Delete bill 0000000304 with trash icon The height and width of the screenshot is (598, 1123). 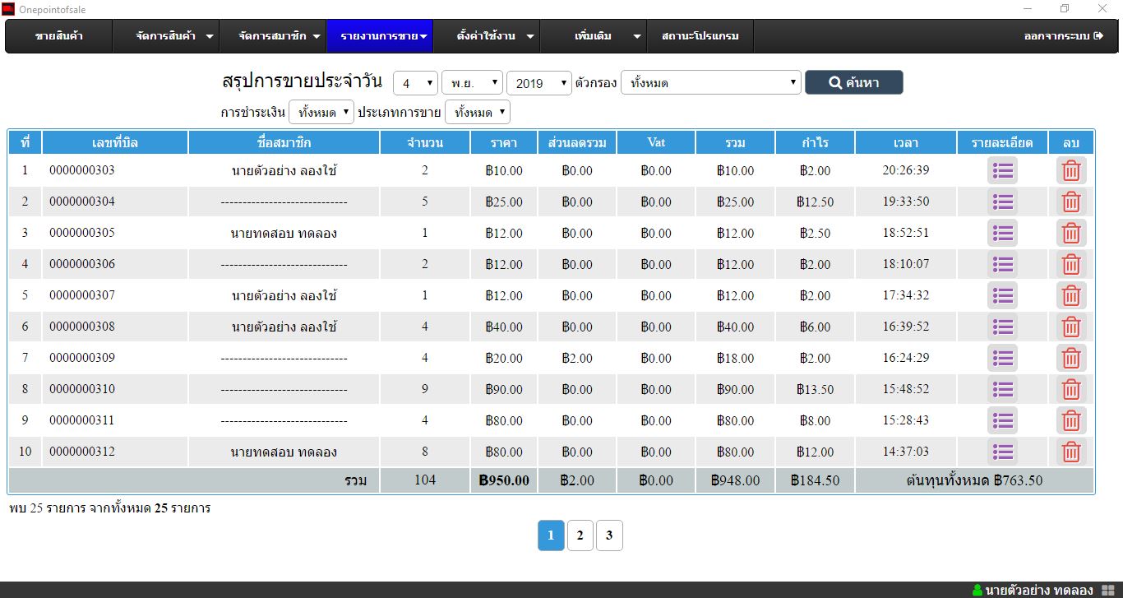[x=1071, y=202]
